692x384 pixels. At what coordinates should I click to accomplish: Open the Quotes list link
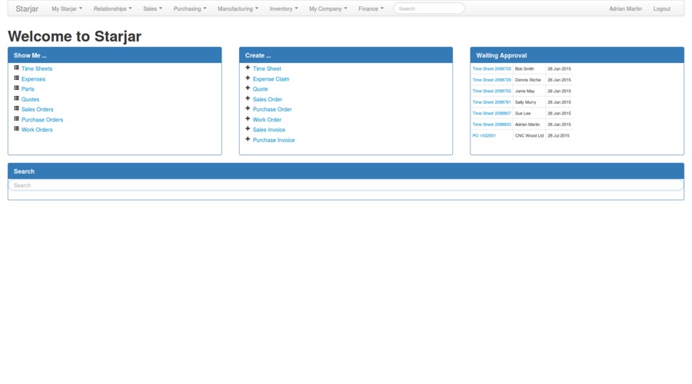click(x=30, y=99)
